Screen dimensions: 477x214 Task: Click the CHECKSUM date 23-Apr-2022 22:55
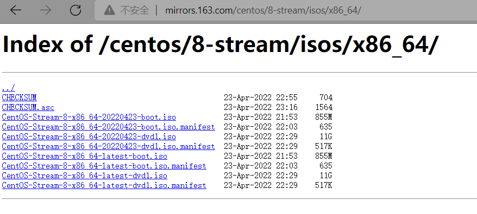pos(261,98)
